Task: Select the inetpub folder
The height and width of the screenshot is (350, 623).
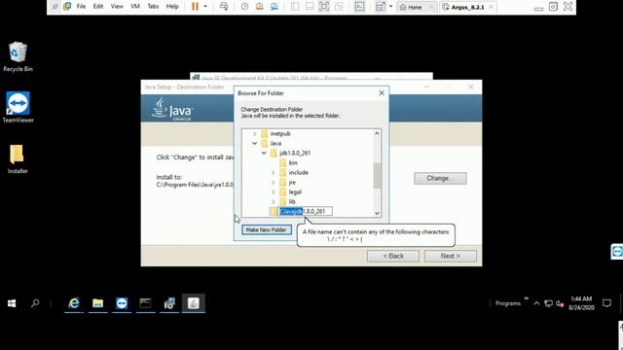Action: (x=280, y=134)
